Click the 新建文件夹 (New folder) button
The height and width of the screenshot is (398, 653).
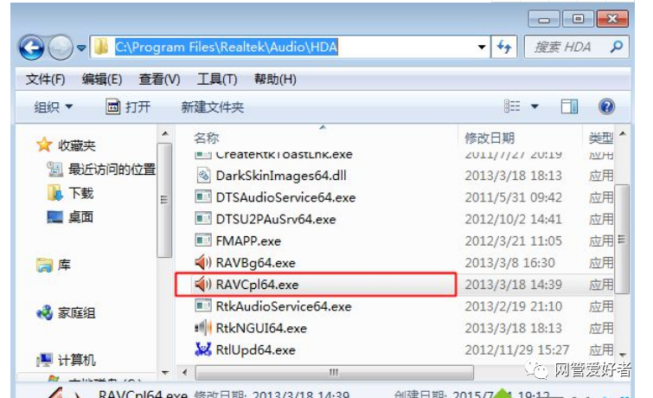pyautogui.click(x=213, y=107)
